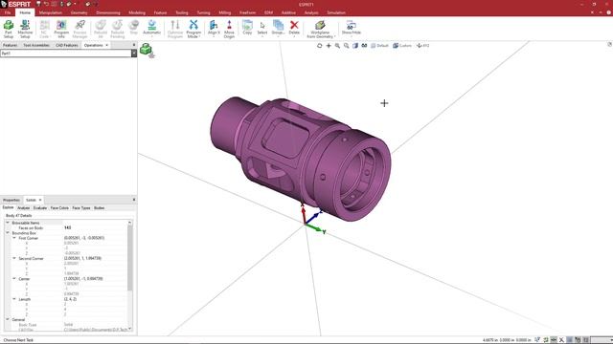Click the Faces on Body value 143
The height and width of the screenshot is (344, 613).
68,227
